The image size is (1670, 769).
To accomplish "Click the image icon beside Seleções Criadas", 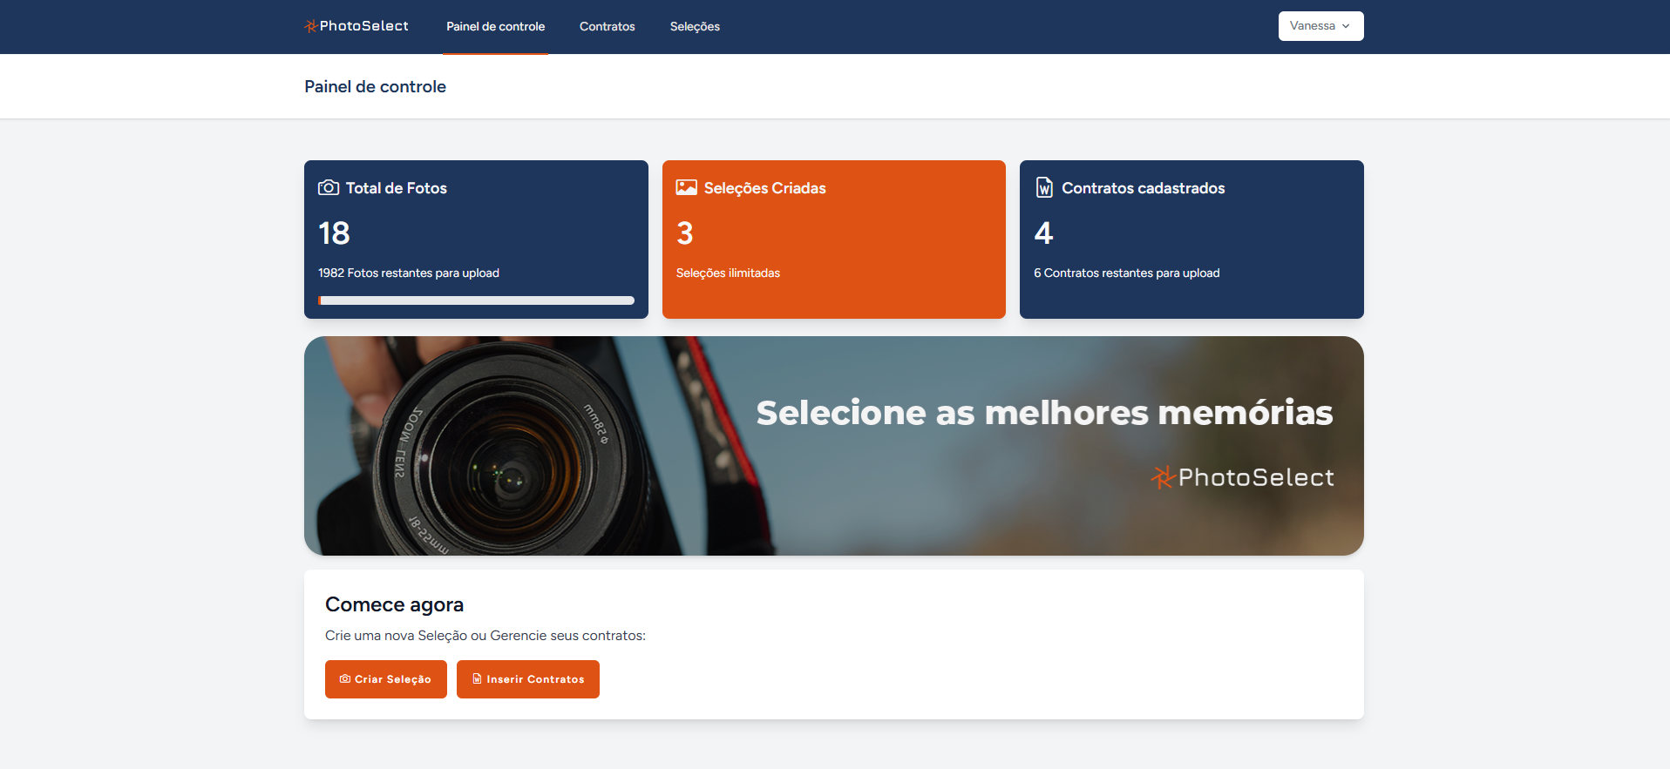I will click(687, 187).
